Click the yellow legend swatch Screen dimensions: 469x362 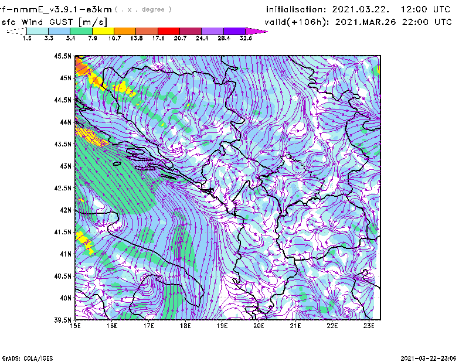pyautogui.click(x=103, y=31)
